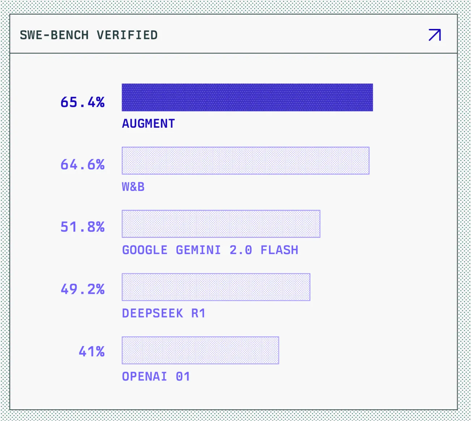Select the 64.6% score value
The width and height of the screenshot is (471, 421).
coord(82,165)
